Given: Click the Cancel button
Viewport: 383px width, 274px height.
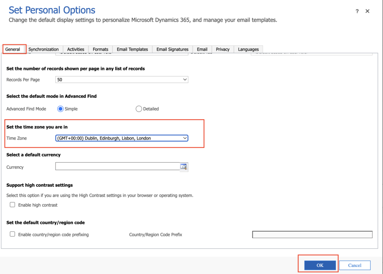Looking at the screenshot, I should click(355, 265).
